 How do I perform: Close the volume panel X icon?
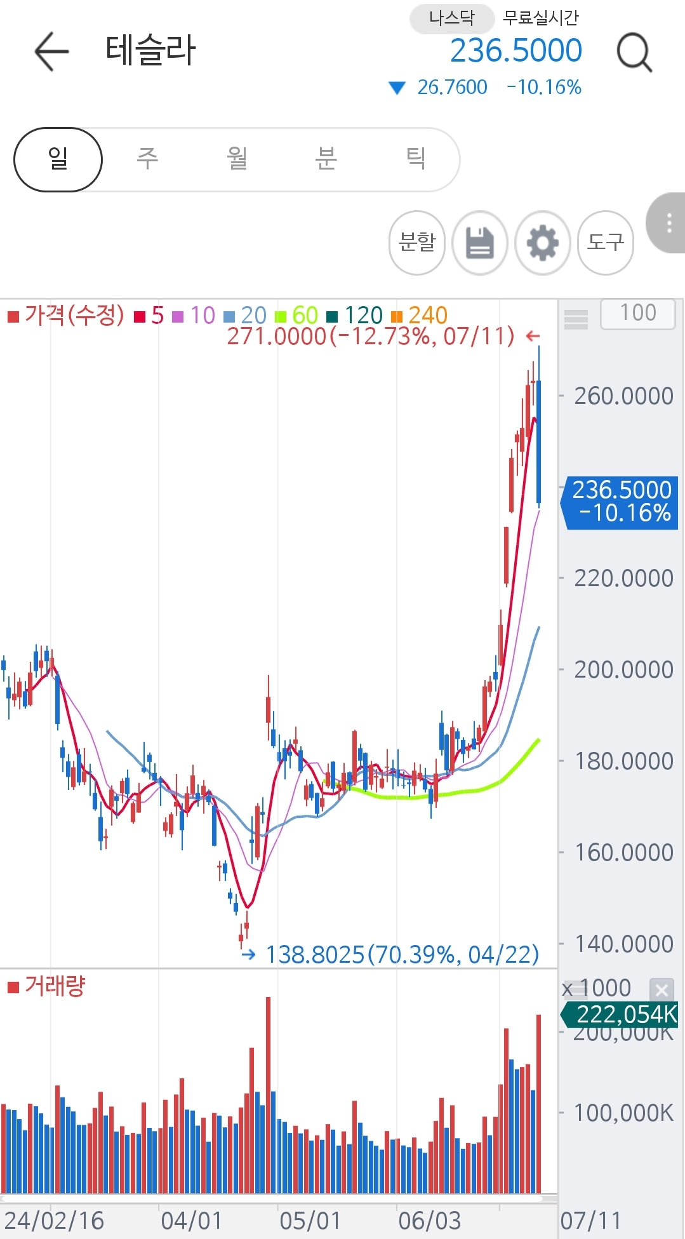(662, 989)
